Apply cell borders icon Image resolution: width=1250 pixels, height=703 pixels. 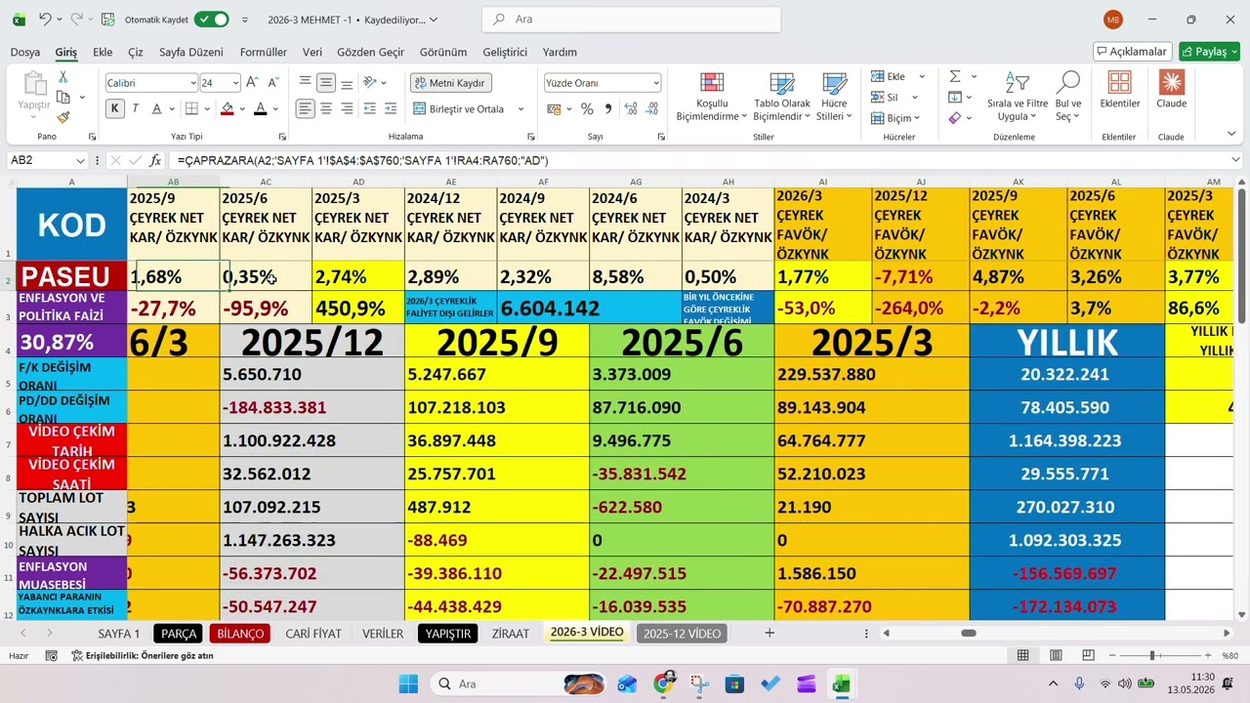click(192, 108)
